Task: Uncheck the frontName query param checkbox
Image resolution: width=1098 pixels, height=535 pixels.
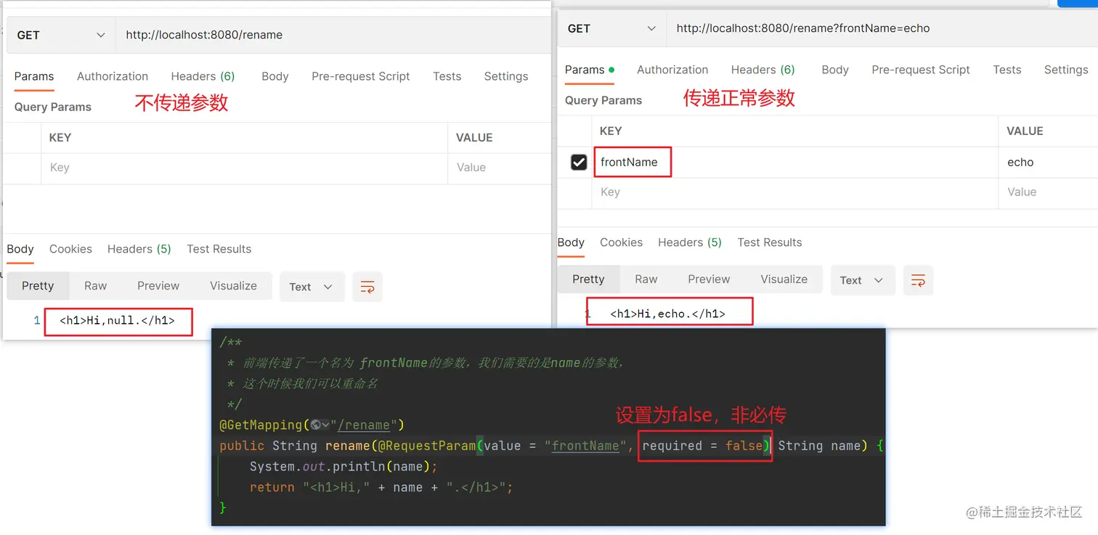Action: coord(579,163)
